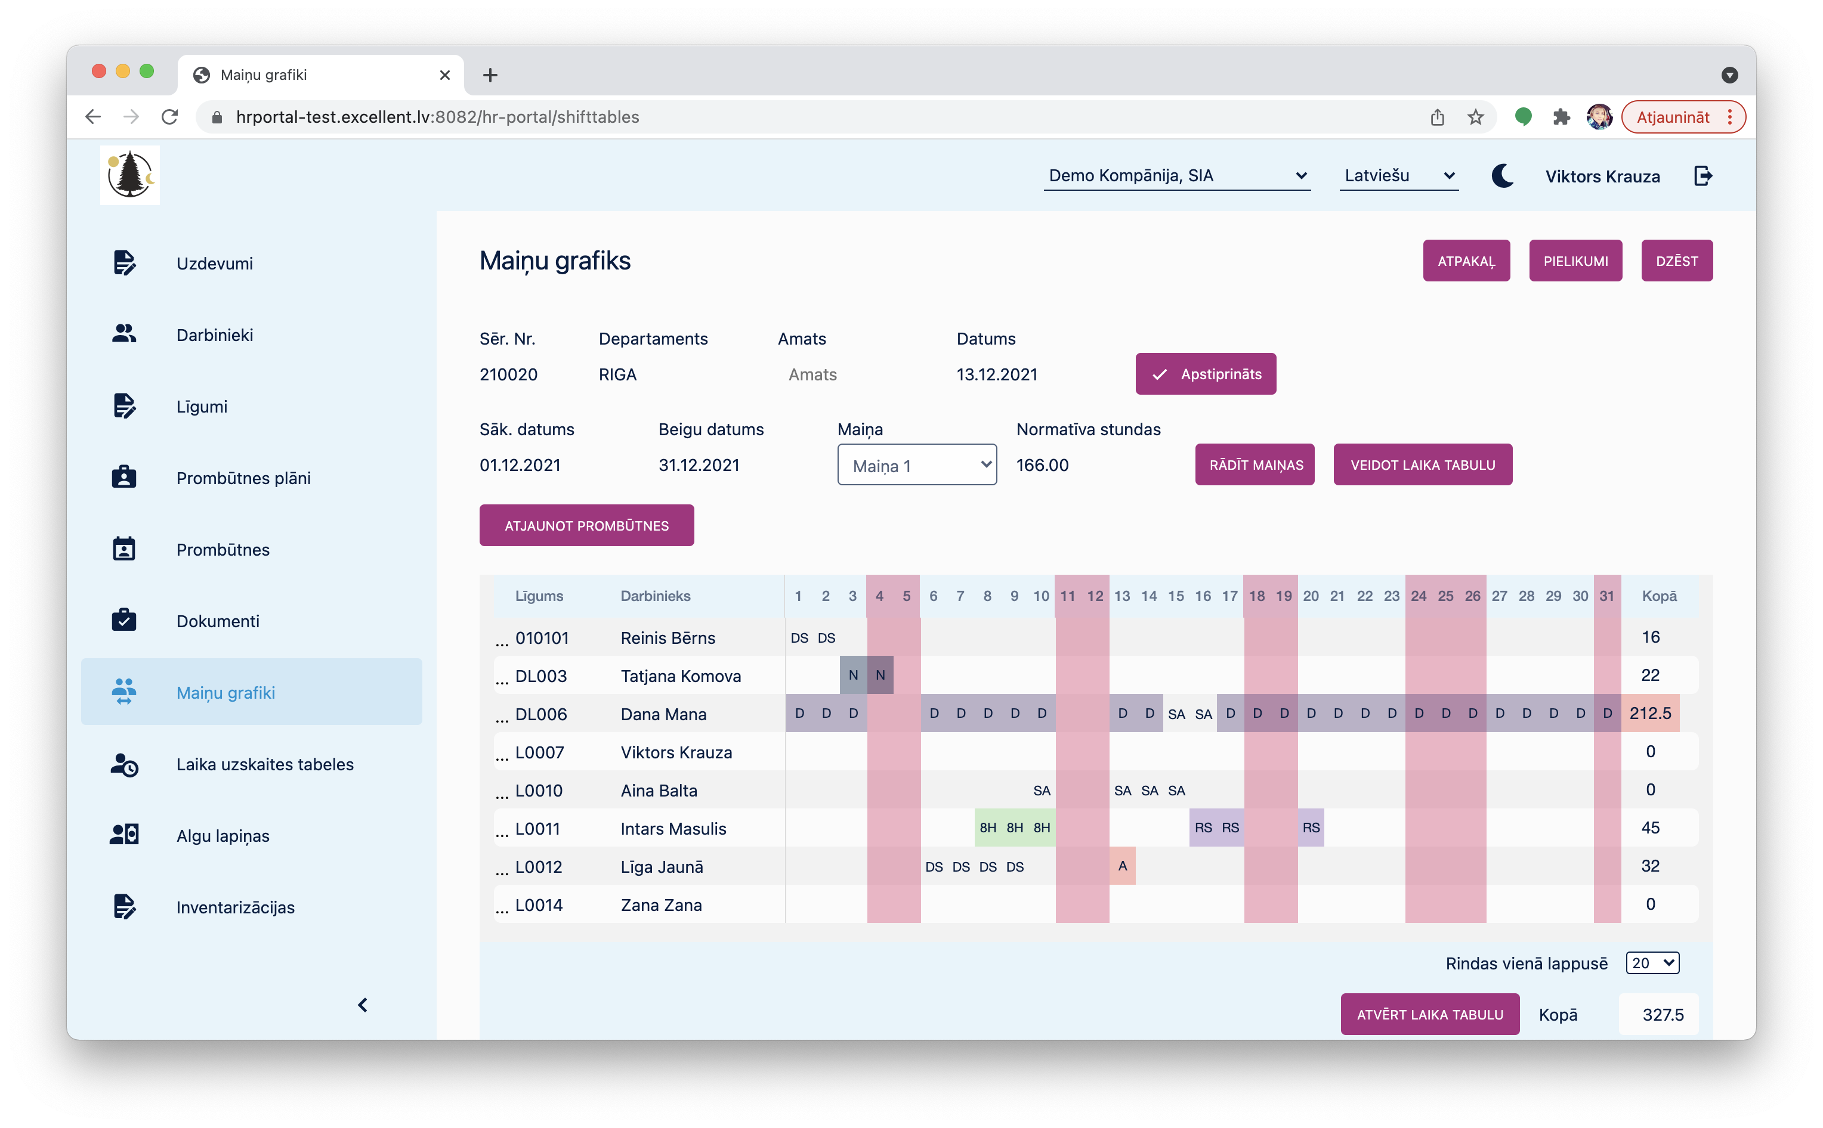Expand the Maiņa 1 shift dropdown
Image resolution: width=1823 pixels, height=1128 pixels.
tap(916, 465)
